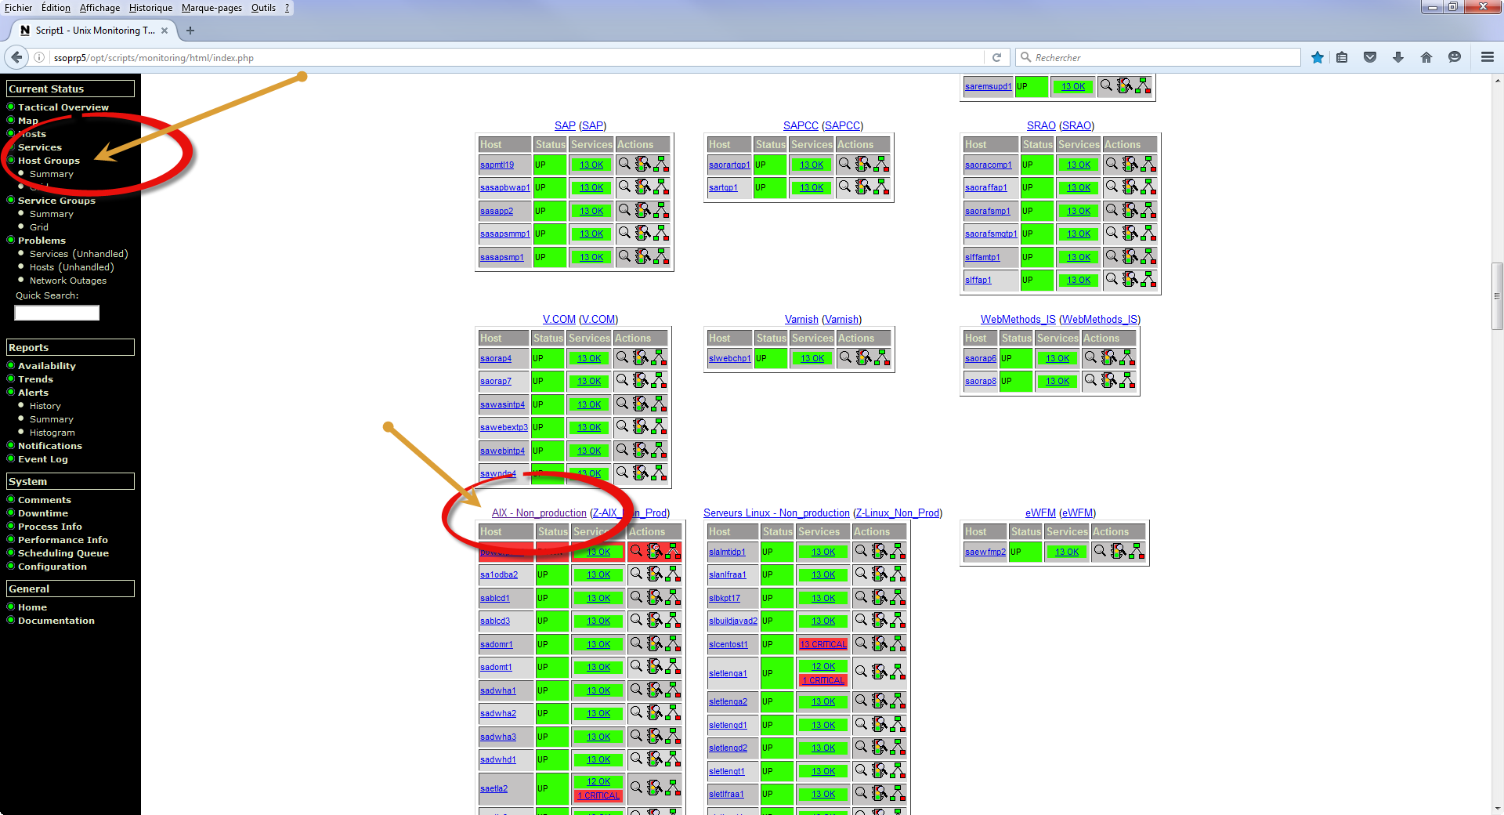The height and width of the screenshot is (815, 1504).
Task: Select Services (Unhandled) under Problems
Action: [x=78, y=254]
